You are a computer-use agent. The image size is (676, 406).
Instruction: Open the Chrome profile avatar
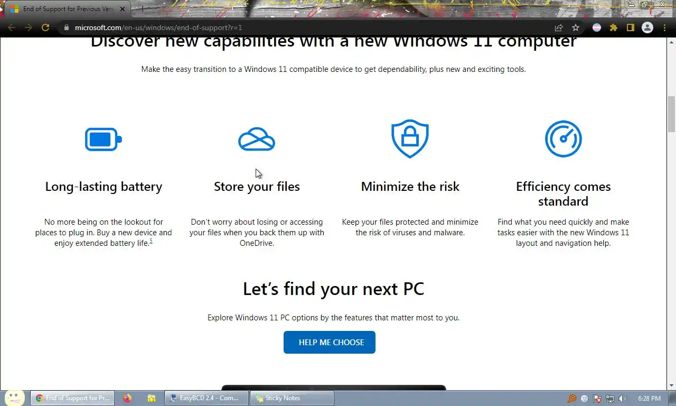click(647, 27)
